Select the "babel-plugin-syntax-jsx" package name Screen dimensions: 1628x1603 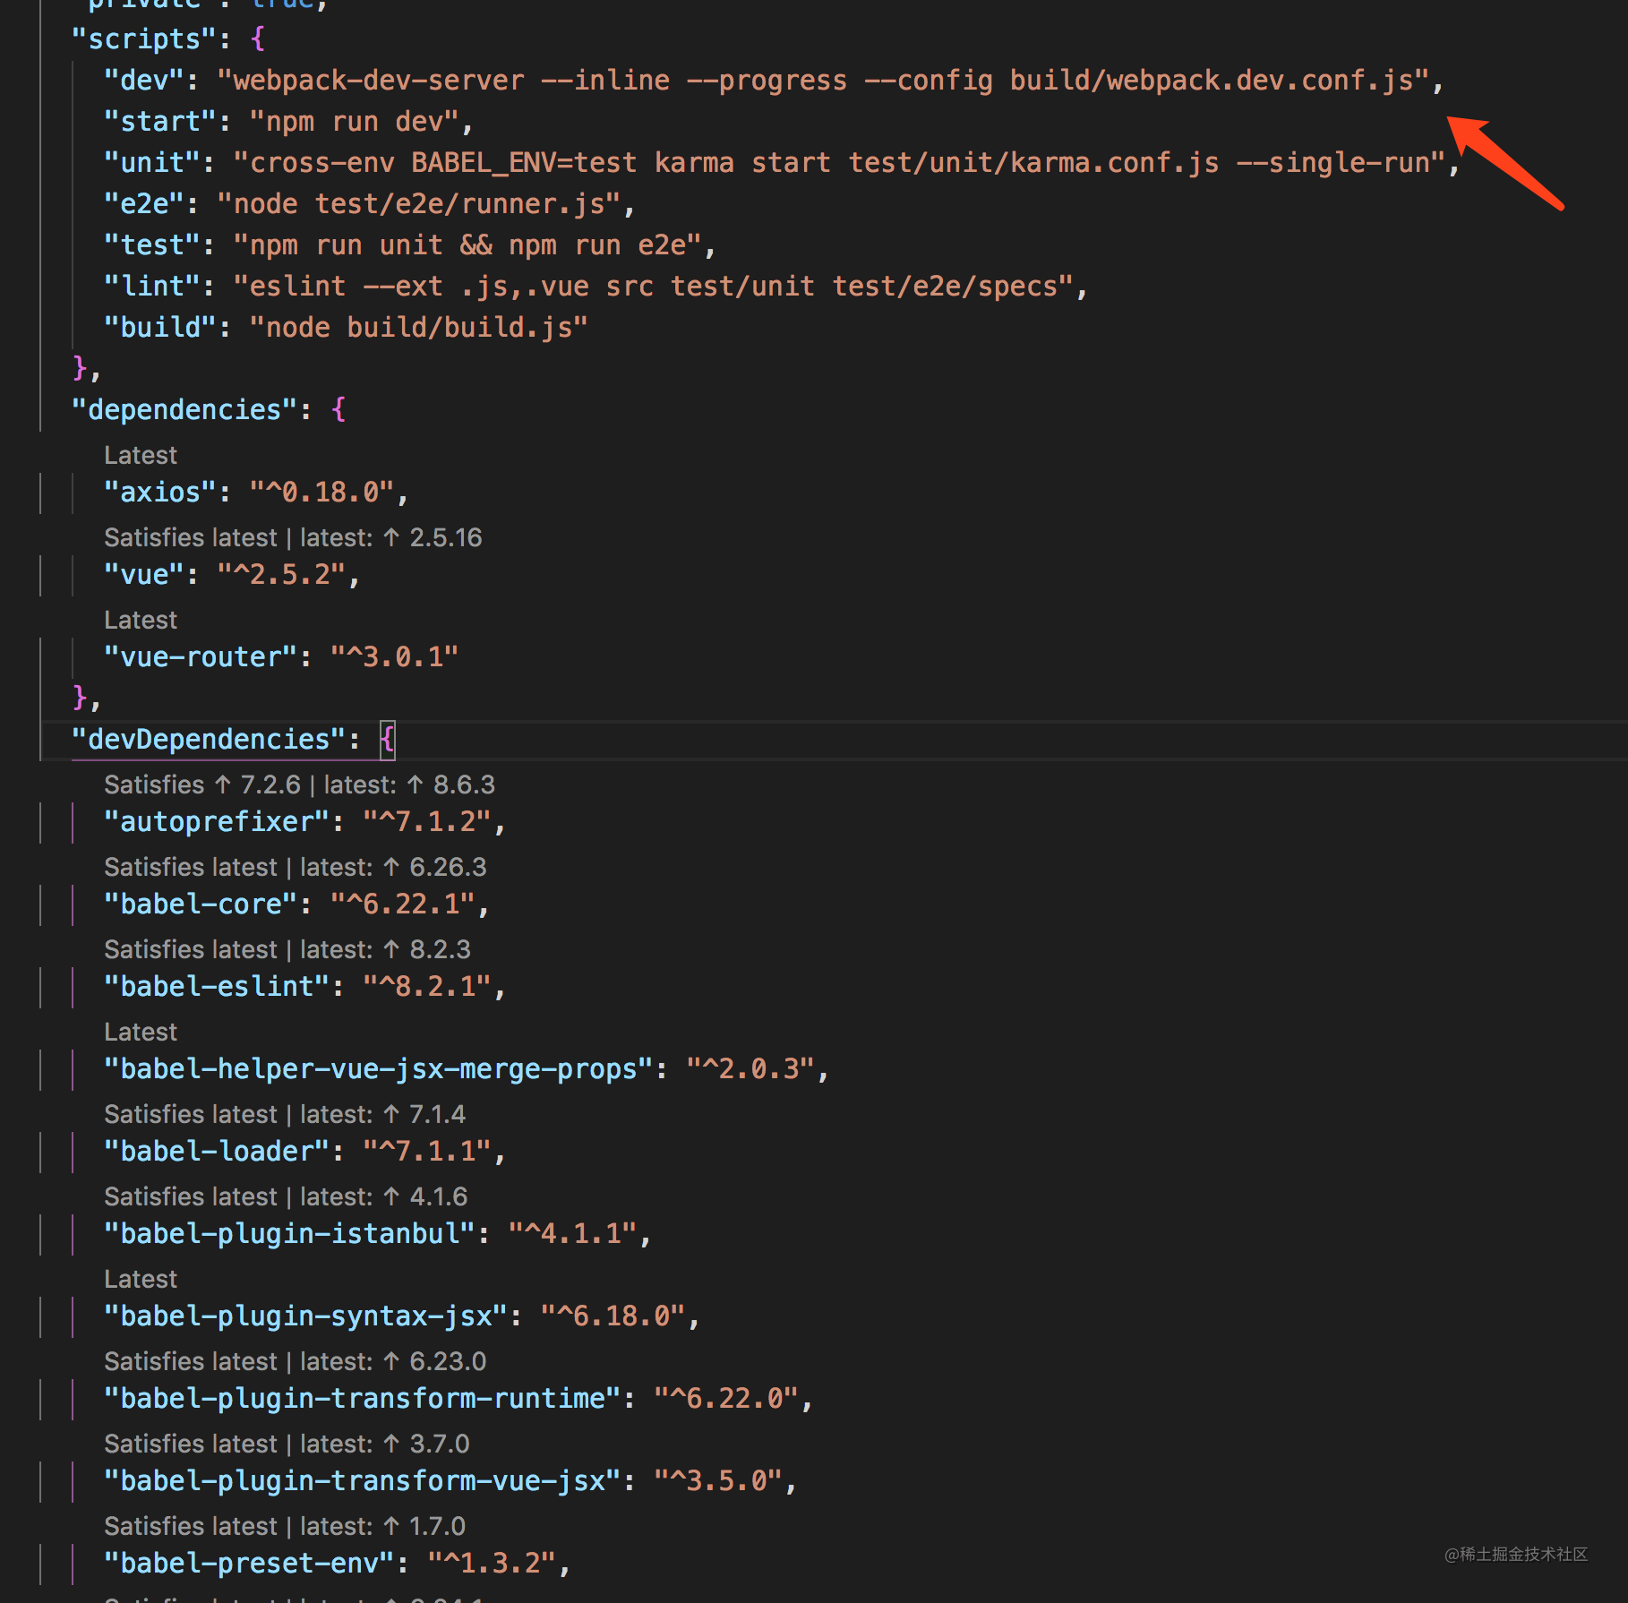point(306,1316)
